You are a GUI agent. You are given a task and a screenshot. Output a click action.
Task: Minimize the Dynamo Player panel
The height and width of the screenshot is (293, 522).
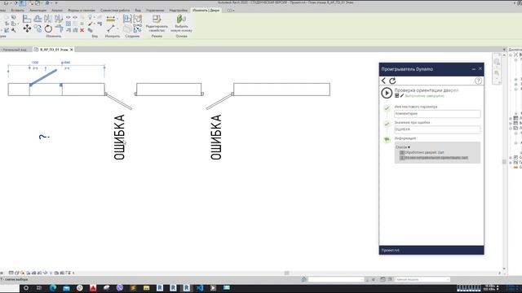tap(473, 69)
